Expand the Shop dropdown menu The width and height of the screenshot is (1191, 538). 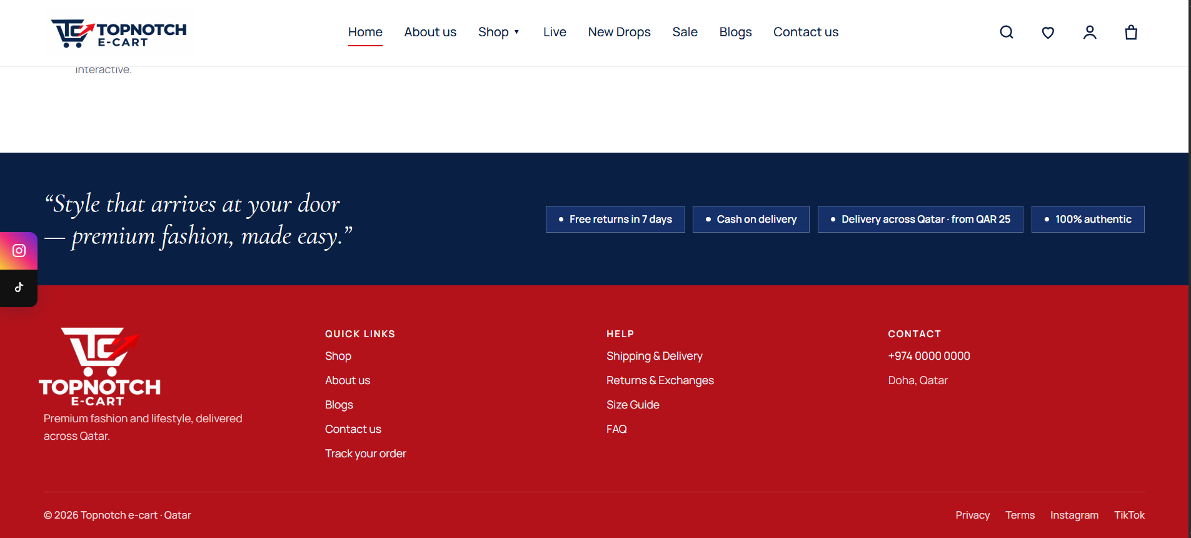click(499, 32)
